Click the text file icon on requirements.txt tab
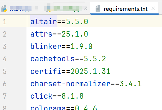Image resolution: width=162 pixels, height=110 pixels. 98,9
